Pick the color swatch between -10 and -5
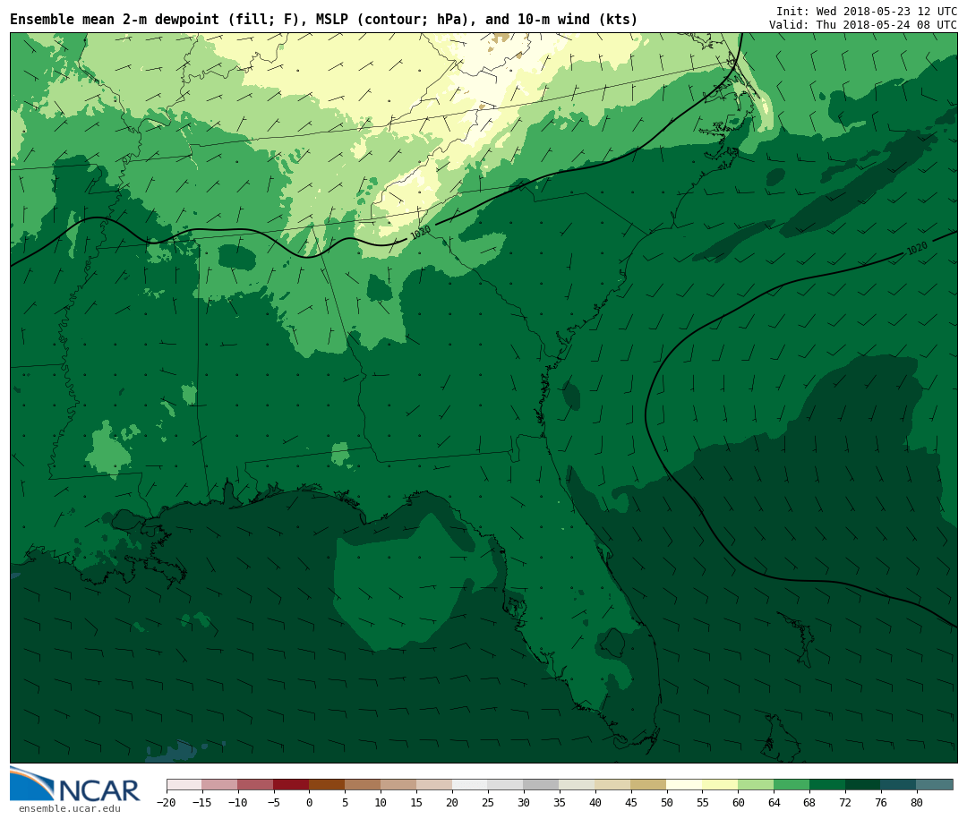Image resolution: width=967 pixels, height=819 pixels. pos(255,785)
